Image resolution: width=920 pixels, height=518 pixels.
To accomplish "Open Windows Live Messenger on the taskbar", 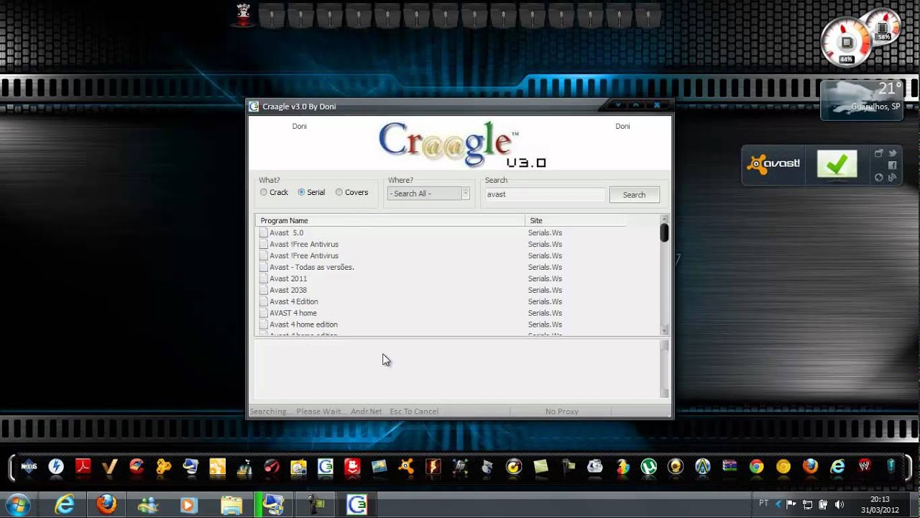I will click(x=148, y=505).
